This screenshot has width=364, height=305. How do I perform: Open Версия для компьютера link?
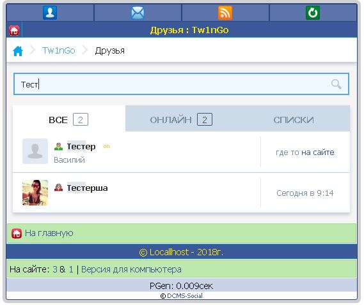click(x=131, y=269)
